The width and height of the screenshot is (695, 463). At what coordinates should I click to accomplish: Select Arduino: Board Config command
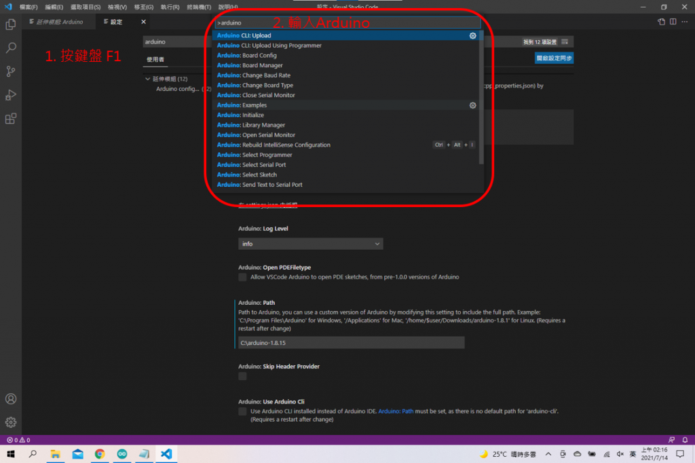pyautogui.click(x=345, y=56)
